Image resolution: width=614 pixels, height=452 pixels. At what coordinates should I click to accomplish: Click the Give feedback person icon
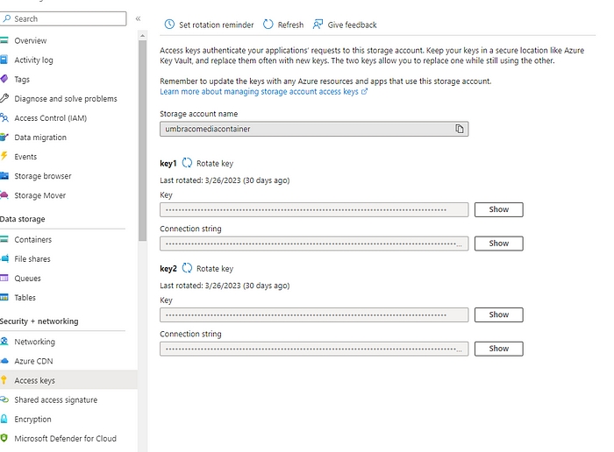318,25
